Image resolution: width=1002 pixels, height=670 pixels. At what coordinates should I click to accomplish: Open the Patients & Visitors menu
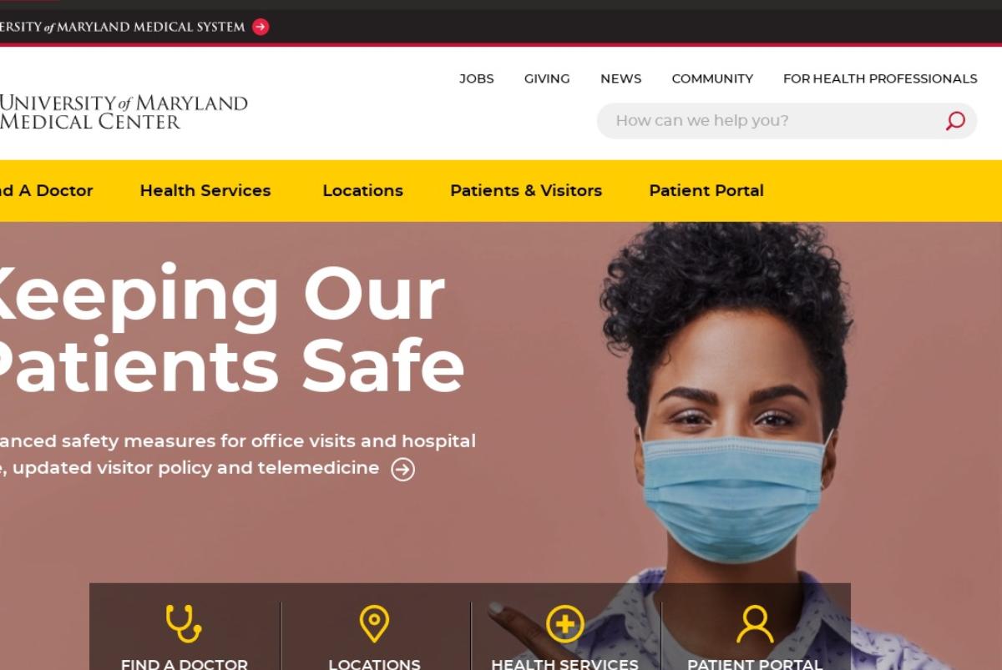(526, 191)
